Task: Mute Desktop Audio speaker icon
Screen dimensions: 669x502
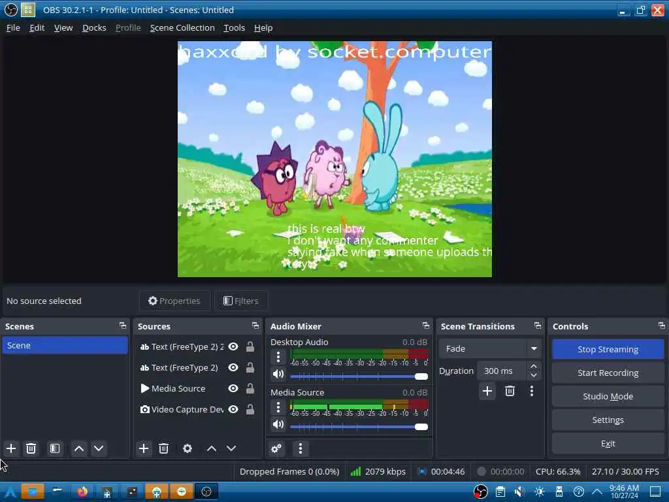Action: [278, 374]
